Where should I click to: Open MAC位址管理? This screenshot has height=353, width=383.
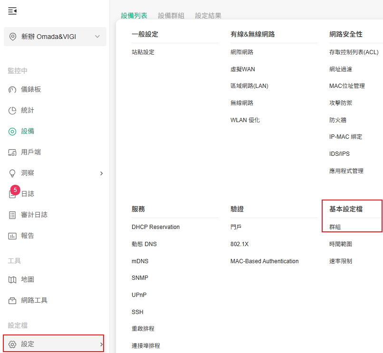347,86
